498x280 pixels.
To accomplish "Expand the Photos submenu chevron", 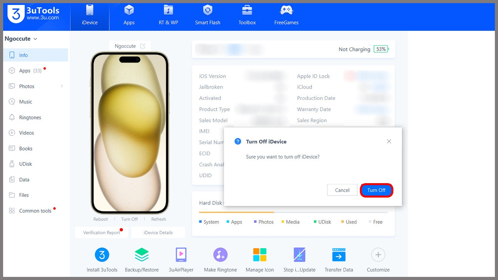I will coord(61,86).
